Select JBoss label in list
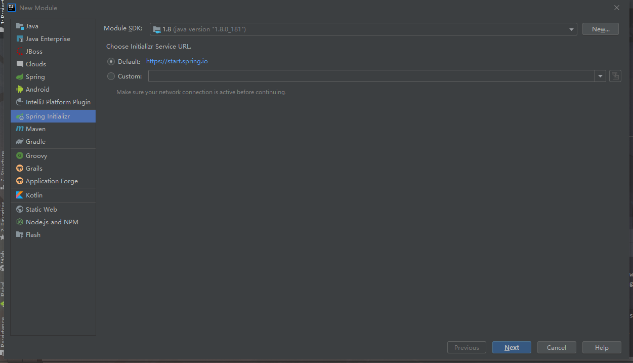 click(x=34, y=51)
